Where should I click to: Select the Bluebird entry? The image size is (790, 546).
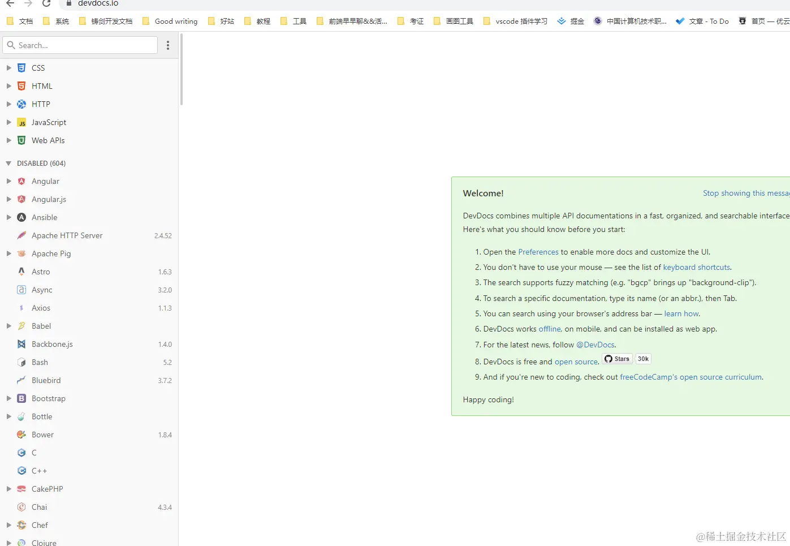pyautogui.click(x=89, y=380)
